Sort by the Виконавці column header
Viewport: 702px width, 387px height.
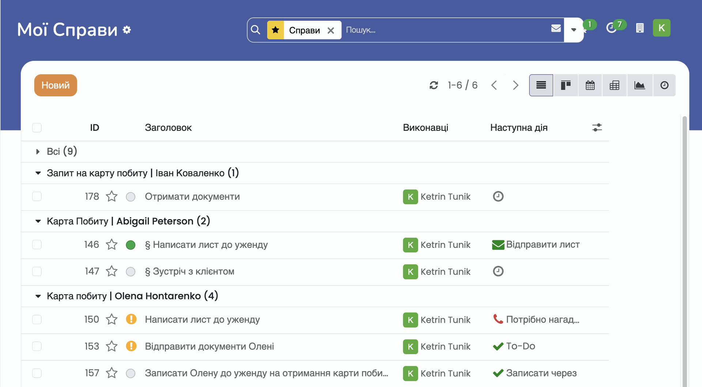425,128
